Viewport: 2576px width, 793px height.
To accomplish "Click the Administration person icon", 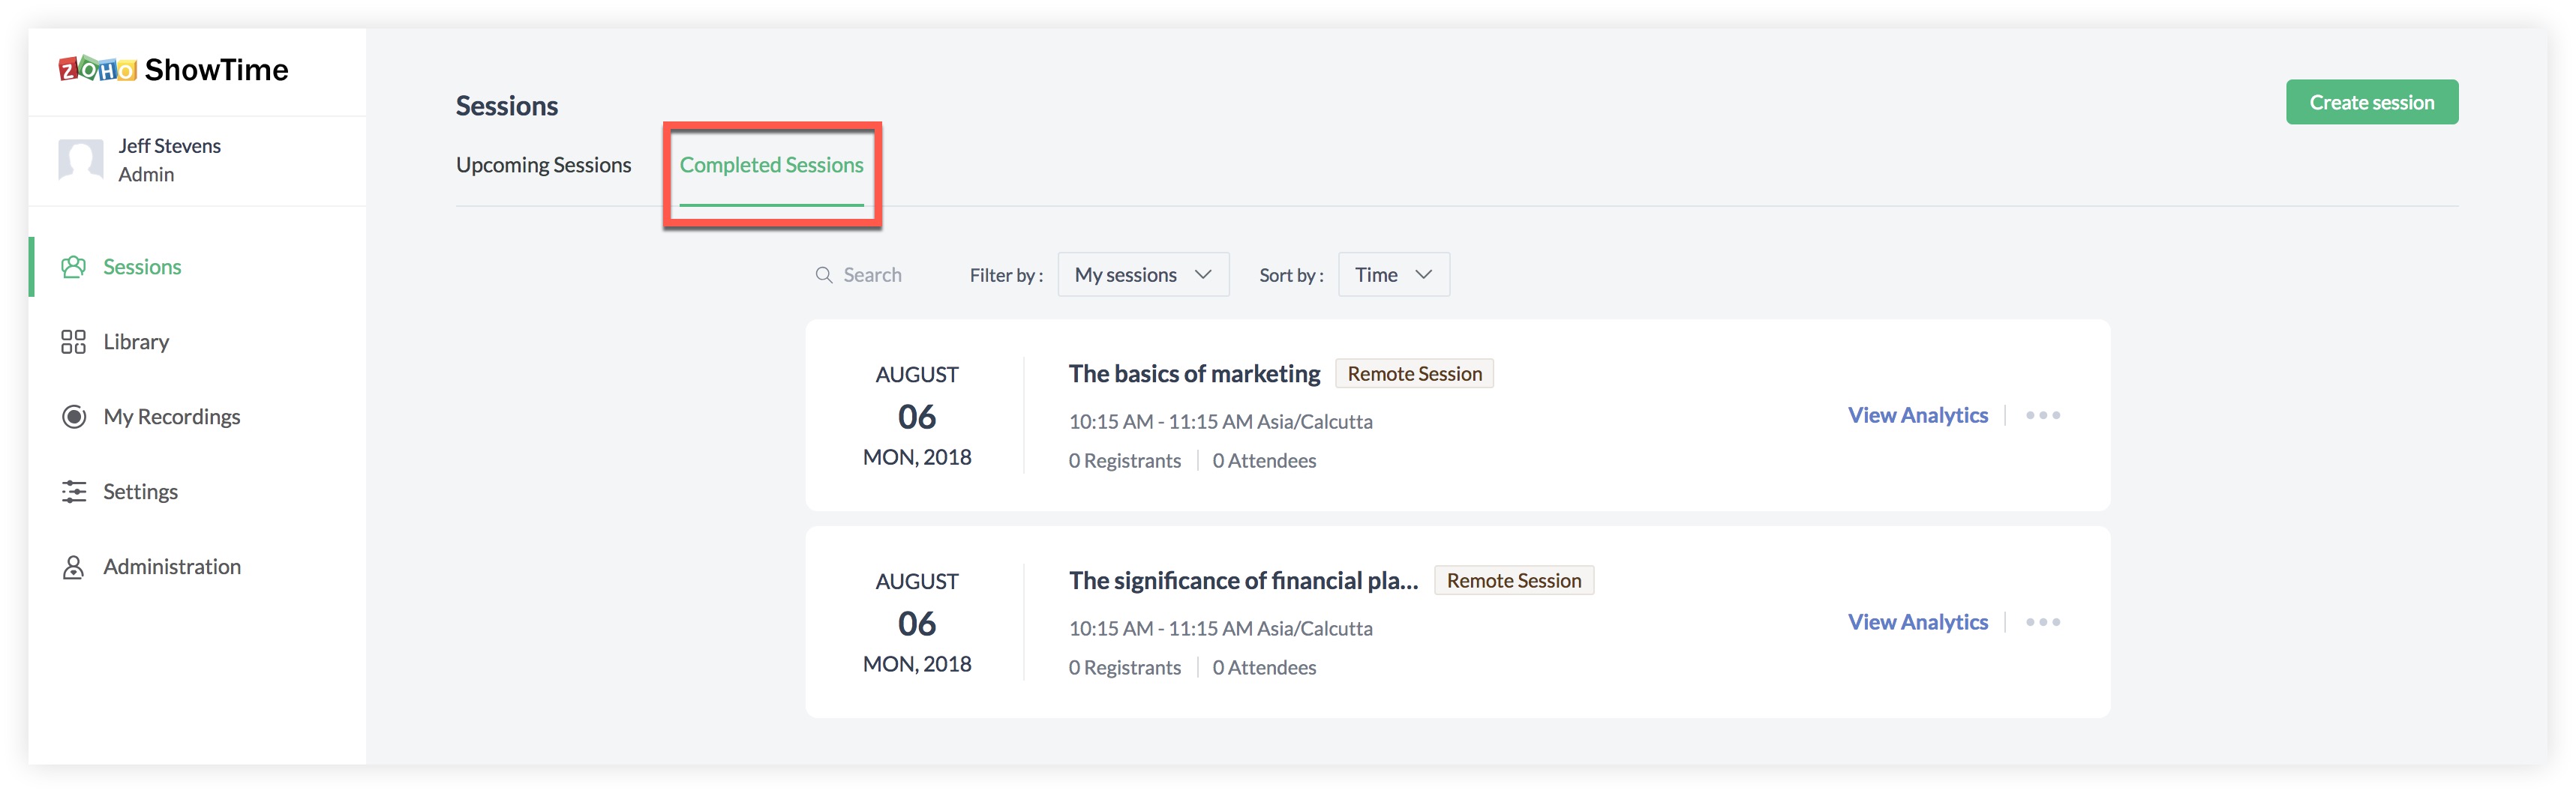I will 73,567.
